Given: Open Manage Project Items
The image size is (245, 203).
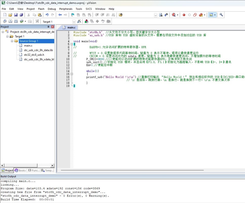Looking at the screenshot, I should click(86, 21).
